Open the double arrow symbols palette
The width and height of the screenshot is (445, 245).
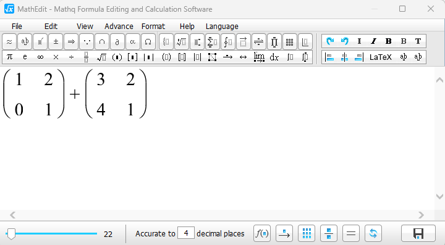click(71, 42)
